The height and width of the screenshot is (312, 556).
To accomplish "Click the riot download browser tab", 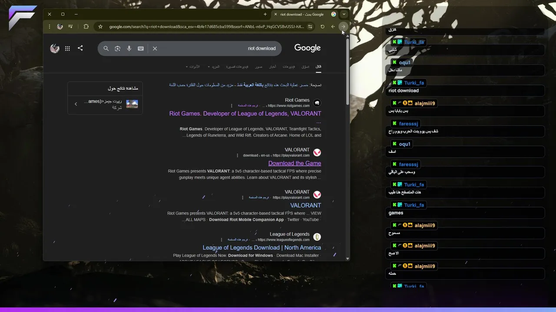I will point(304,14).
